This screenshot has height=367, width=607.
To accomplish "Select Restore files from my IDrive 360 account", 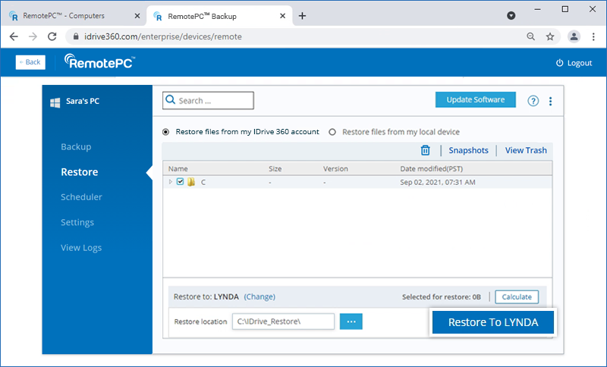I will (x=166, y=132).
